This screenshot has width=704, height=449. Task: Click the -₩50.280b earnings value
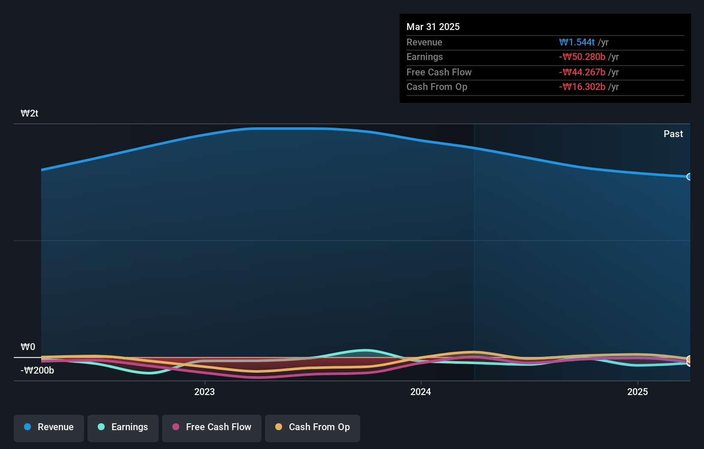pos(582,57)
